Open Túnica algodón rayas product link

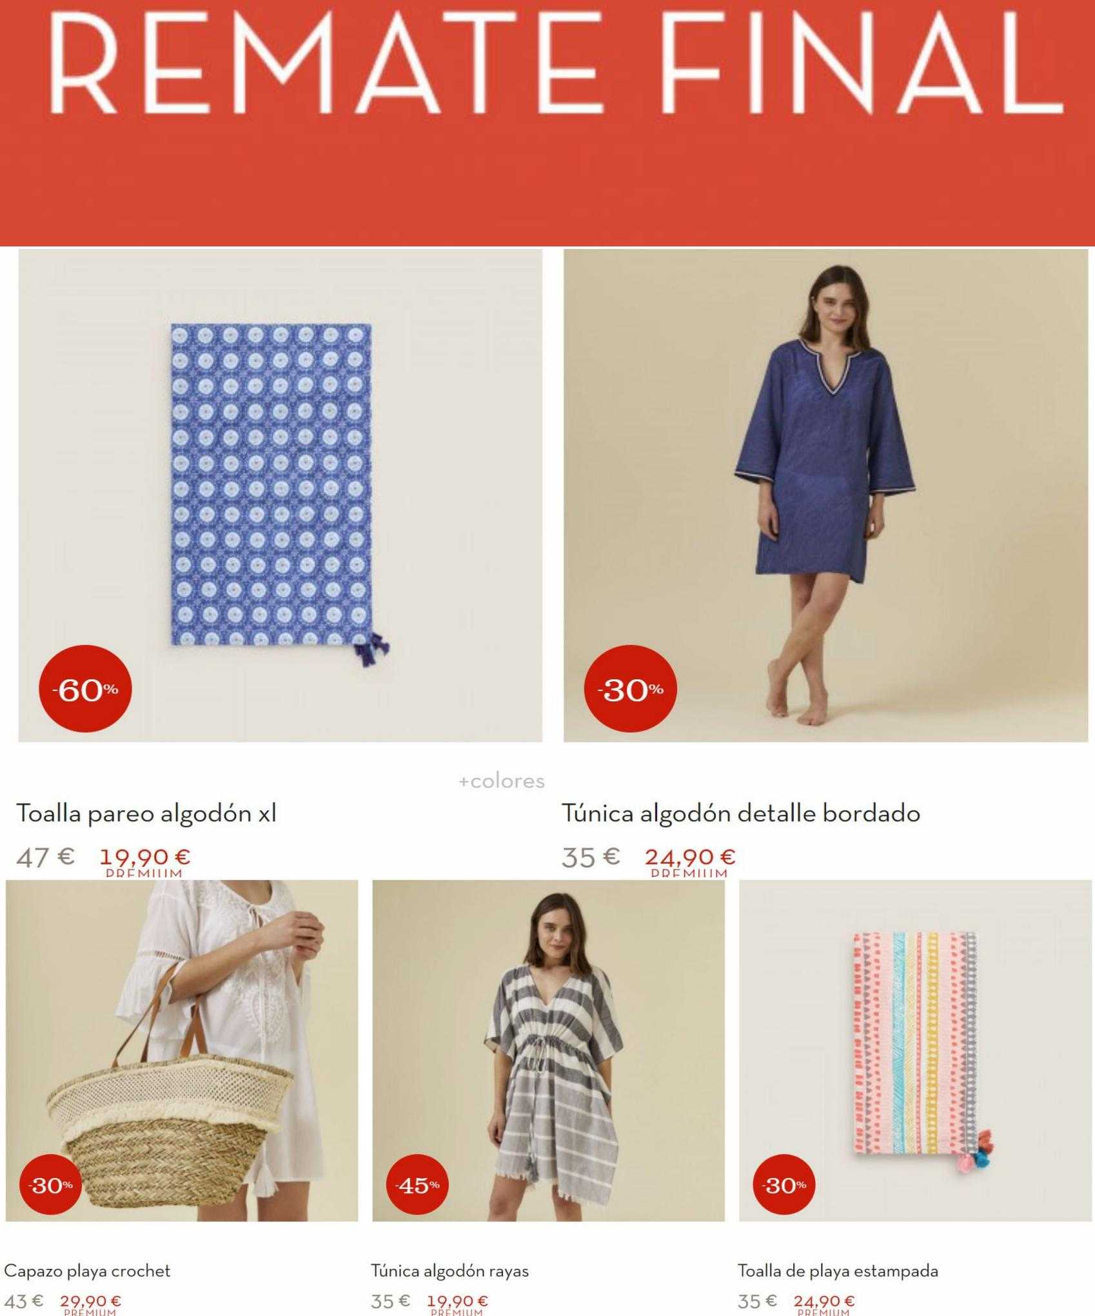450,1271
